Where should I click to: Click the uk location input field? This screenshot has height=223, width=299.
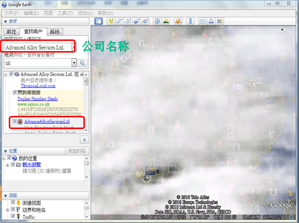38,63
